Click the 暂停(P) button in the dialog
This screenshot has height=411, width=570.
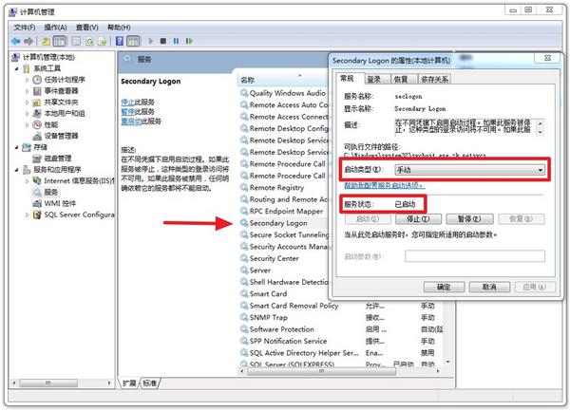click(469, 219)
